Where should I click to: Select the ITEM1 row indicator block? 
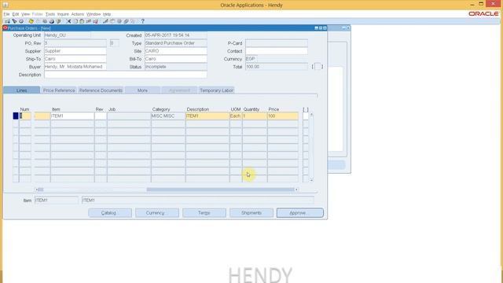16,116
